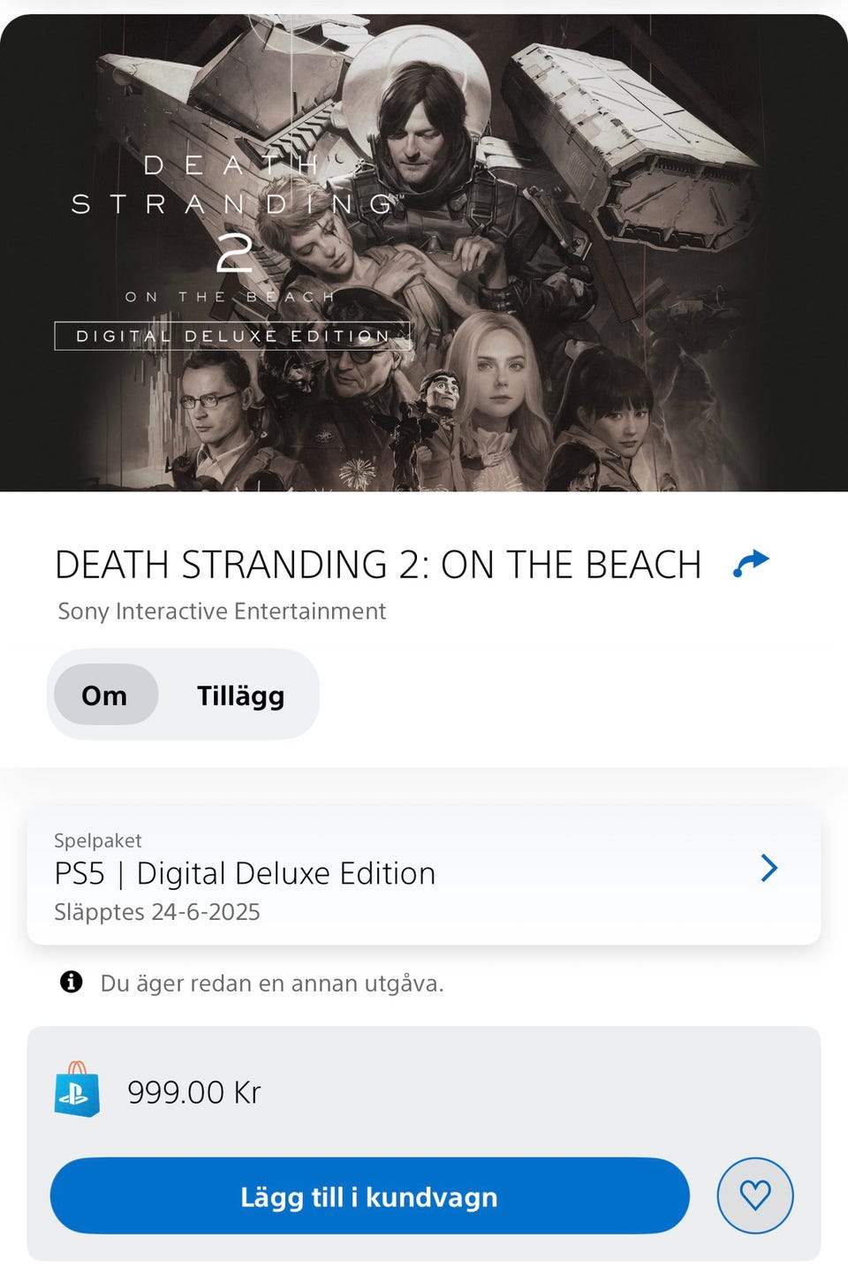
Task: Tap the PlayStation Store bag icon
Action: (x=77, y=1090)
